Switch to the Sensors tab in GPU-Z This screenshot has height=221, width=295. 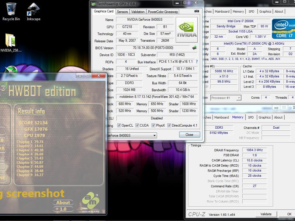(x=122, y=12)
